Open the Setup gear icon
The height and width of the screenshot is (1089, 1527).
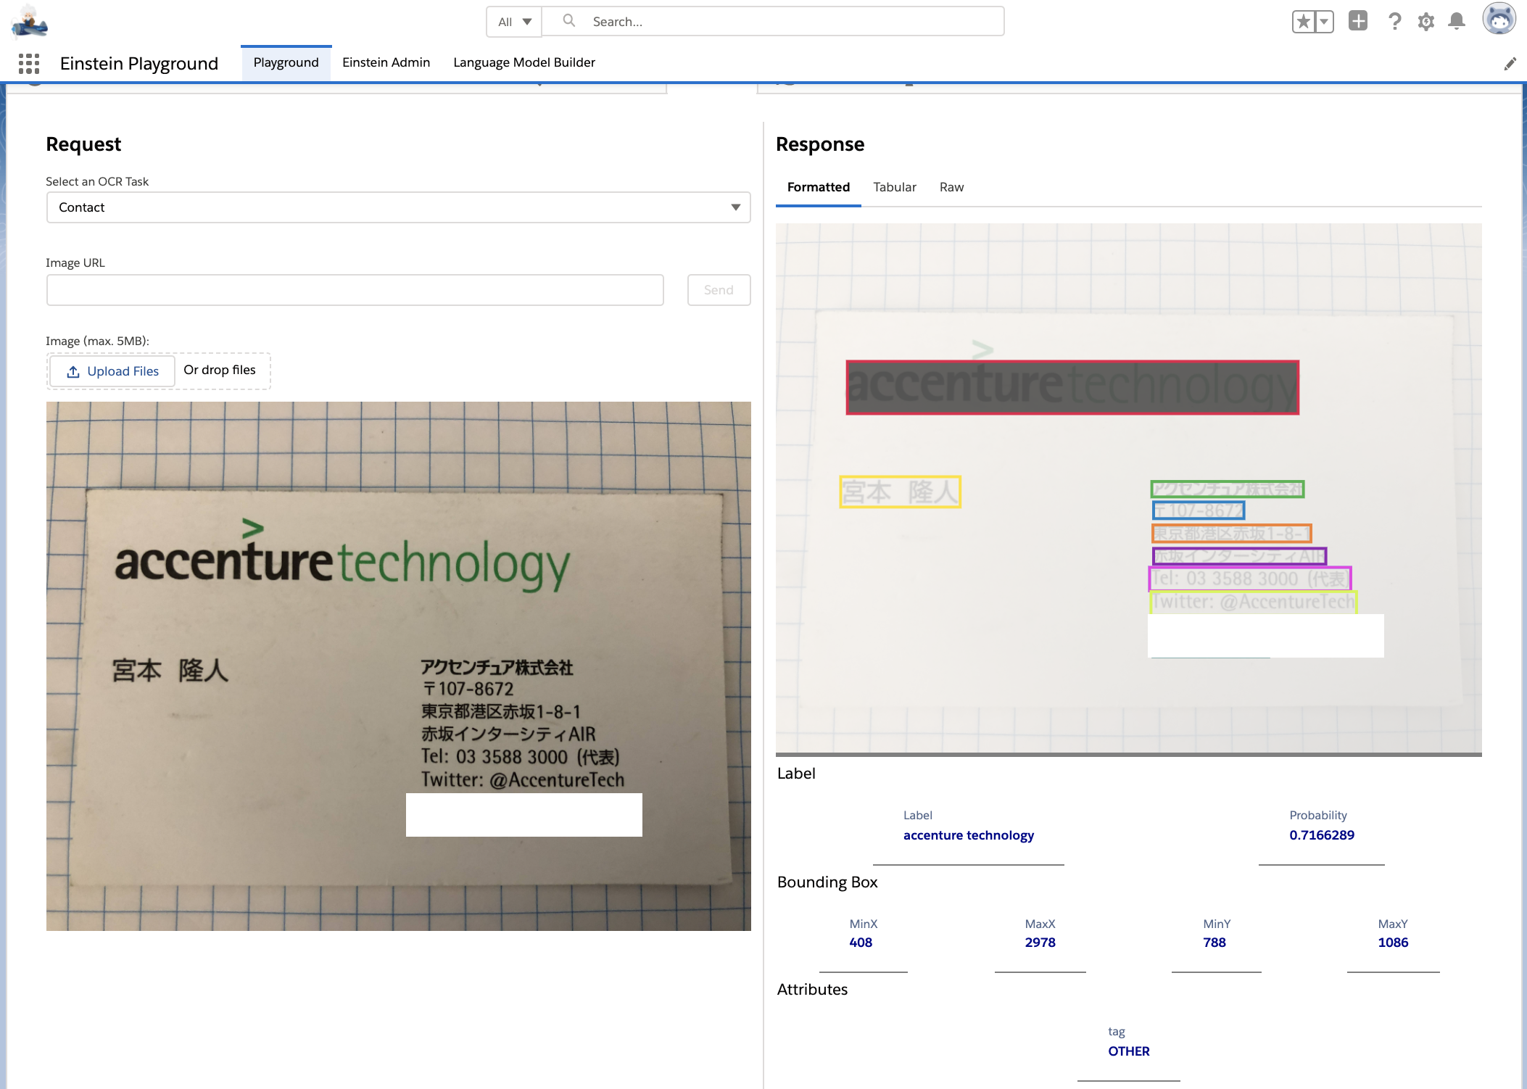(1425, 22)
